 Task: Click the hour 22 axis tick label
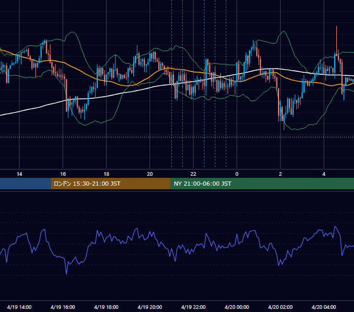(193, 174)
